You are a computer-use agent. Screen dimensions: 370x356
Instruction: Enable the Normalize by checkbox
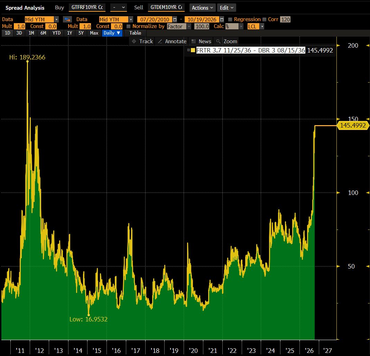(128, 26)
